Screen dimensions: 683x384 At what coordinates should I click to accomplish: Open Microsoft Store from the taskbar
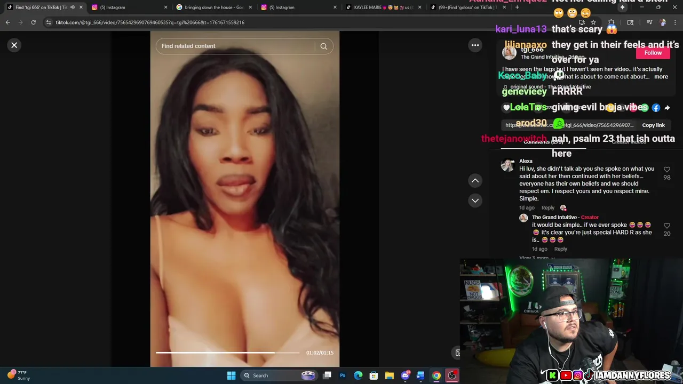(374, 375)
